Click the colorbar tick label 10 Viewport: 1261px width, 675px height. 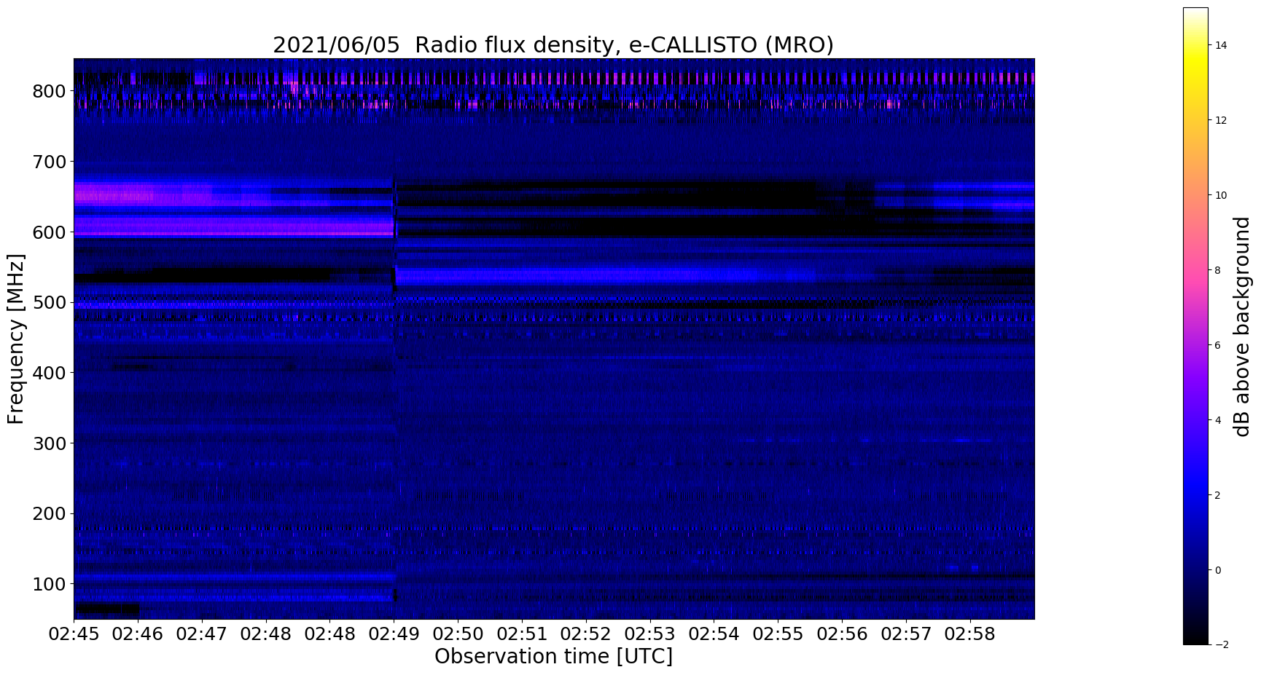click(x=1220, y=196)
